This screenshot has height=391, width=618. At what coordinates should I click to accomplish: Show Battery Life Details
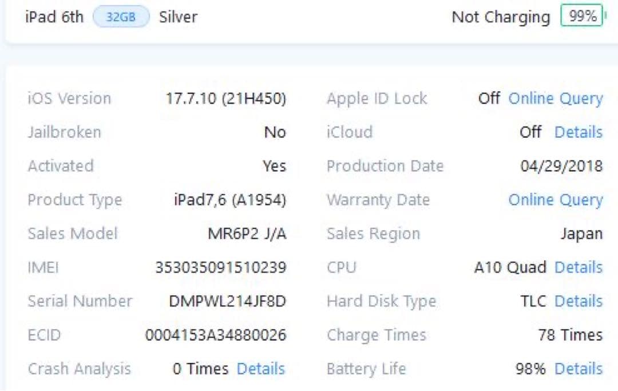click(578, 369)
